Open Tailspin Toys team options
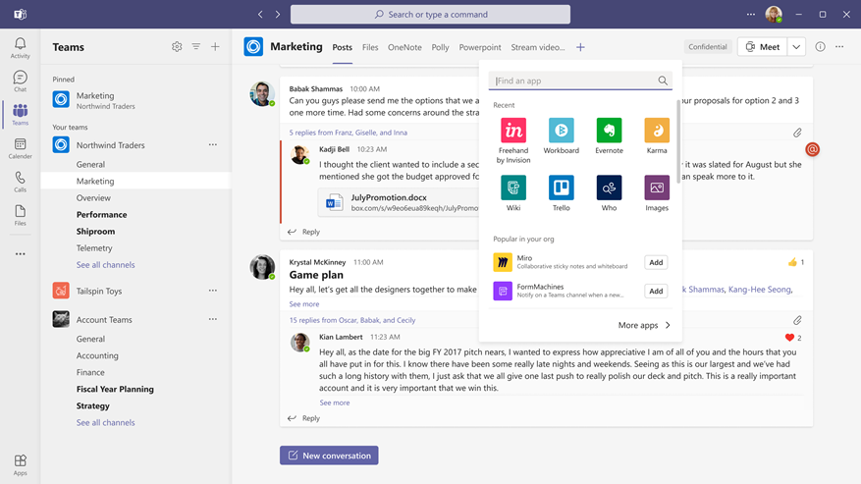This screenshot has width=861, height=484. coord(212,291)
